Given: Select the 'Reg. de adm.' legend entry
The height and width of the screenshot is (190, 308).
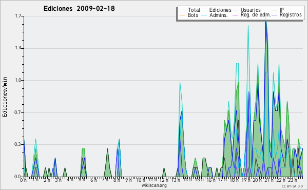Looking at the screenshot, I should tap(256, 15).
